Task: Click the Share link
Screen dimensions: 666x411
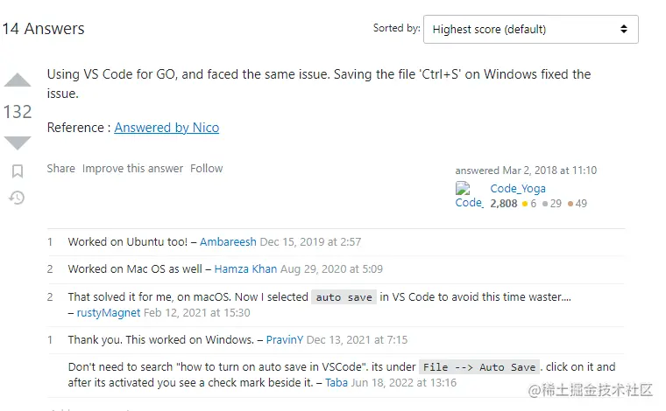Action: (60, 169)
